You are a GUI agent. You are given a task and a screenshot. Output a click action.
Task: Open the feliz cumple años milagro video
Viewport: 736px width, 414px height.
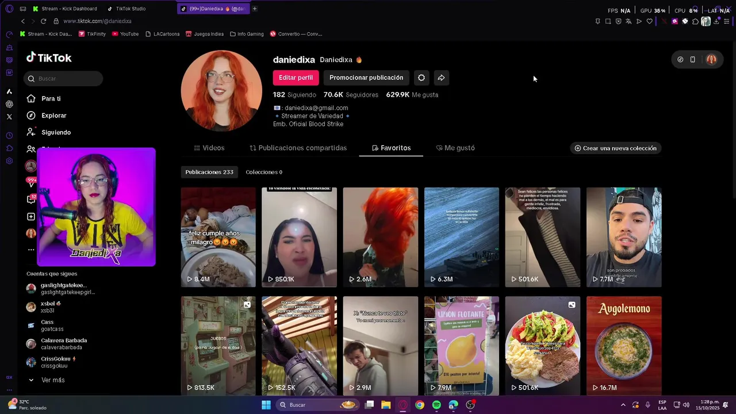point(218,237)
